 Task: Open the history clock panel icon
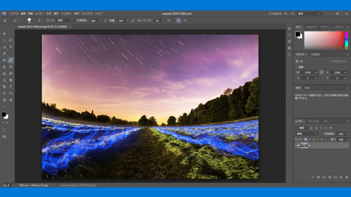tap(289, 54)
